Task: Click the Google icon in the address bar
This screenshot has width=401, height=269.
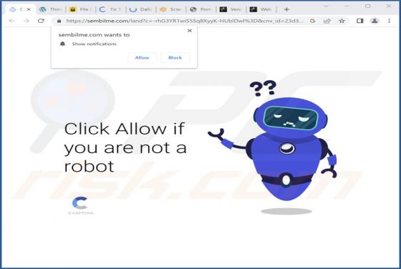Action: pos(312,21)
